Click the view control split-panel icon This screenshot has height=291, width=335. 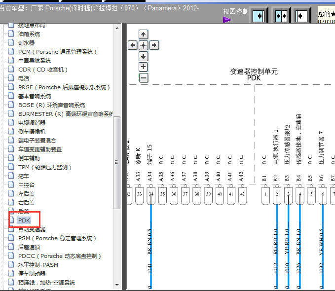281,16
